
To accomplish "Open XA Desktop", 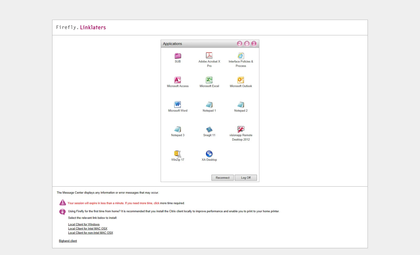I will click(209, 156).
